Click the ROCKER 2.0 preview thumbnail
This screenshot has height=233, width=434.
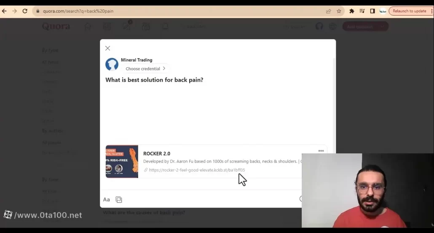(x=122, y=161)
